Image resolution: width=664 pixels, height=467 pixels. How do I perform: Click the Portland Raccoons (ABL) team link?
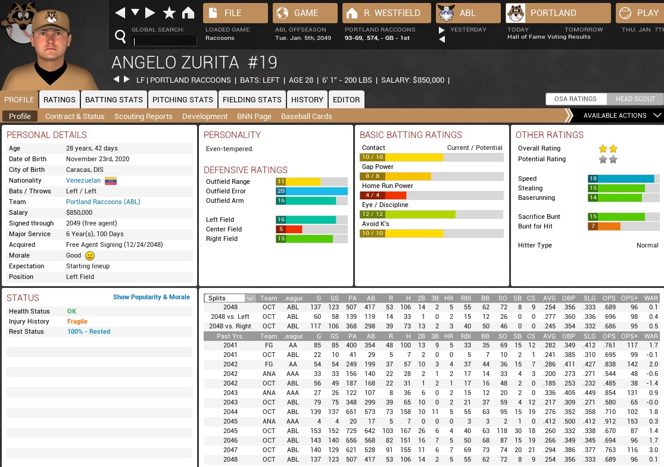click(103, 202)
